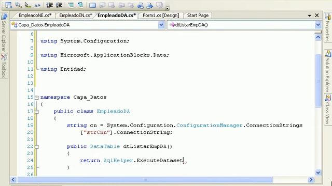
Task: Go to next bookmark in document
Action: (x=150, y=5)
